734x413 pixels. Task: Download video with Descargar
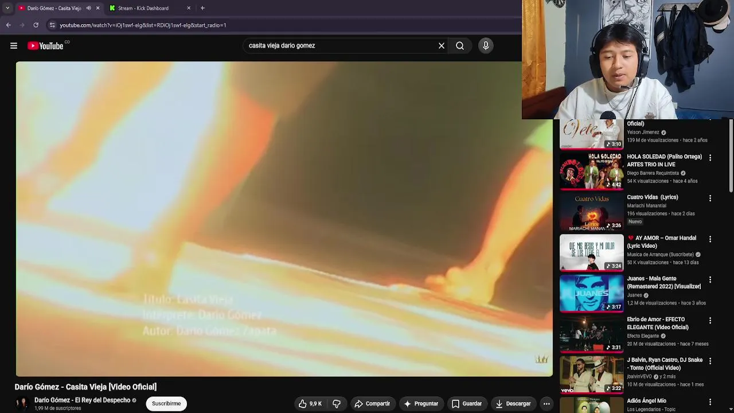513,404
